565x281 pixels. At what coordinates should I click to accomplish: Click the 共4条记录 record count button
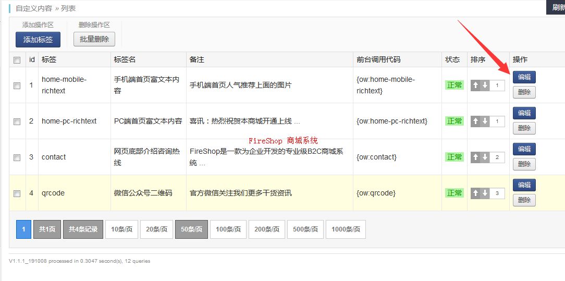83,229
